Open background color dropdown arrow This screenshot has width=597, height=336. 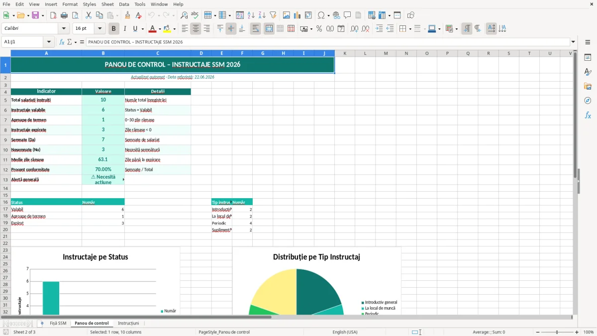175,29
